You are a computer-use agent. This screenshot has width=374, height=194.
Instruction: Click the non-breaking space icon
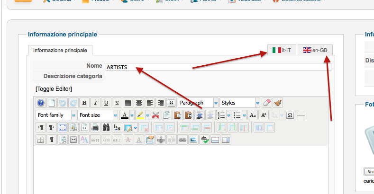[73, 140]
